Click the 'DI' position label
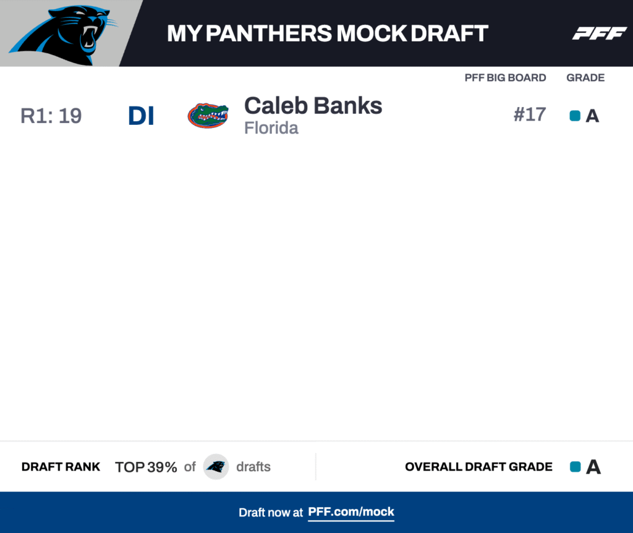Screen dimensions: 633x533 coord(141,116)
